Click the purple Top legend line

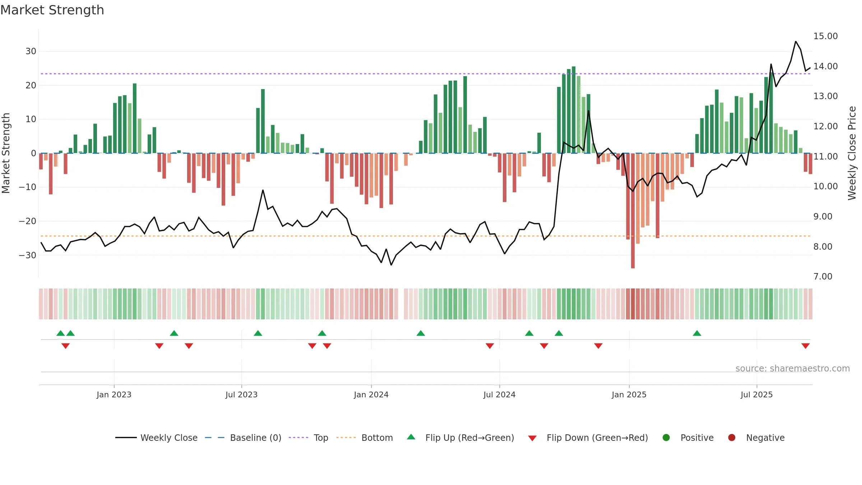point(298,438)
